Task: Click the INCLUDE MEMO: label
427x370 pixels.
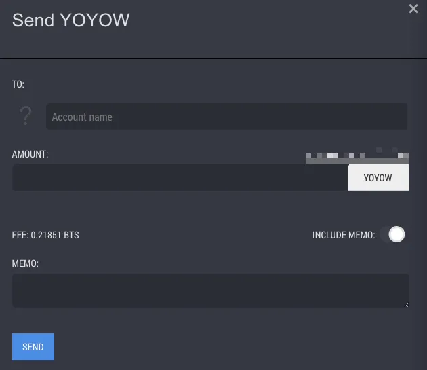Action: click(x=344, y=235)
